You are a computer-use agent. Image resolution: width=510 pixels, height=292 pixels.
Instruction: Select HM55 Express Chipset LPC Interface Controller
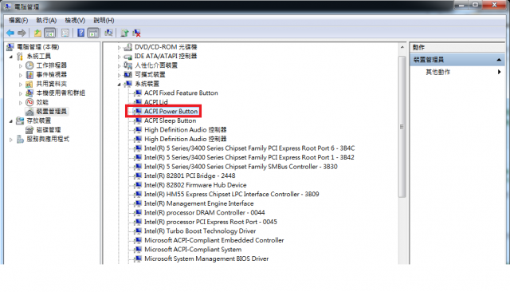point(232,195)
